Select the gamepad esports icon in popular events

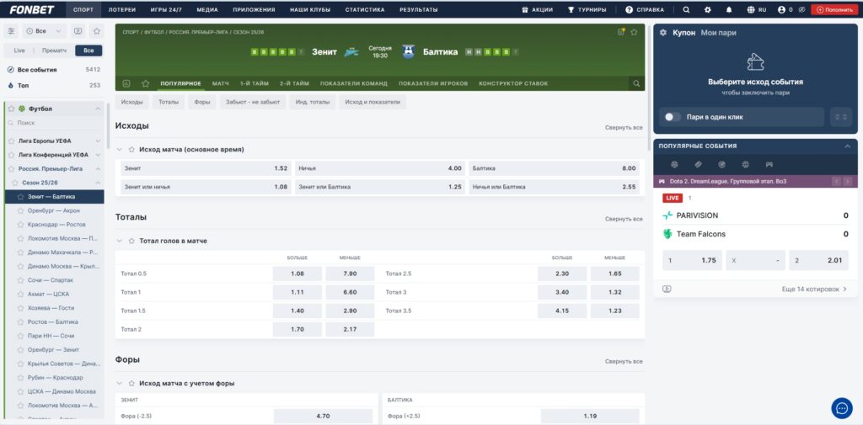coord(769,164)
